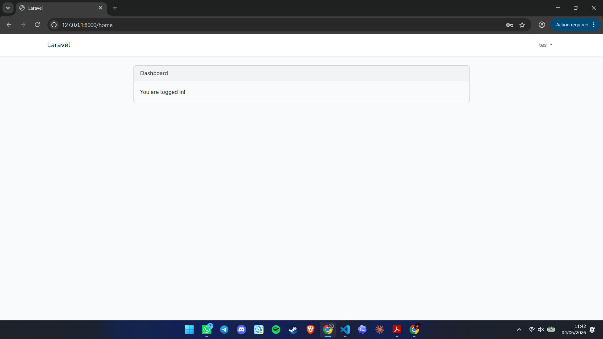Go back to the previous page
The width and height of the screenshot is (603, 339).
click(9, 25)
